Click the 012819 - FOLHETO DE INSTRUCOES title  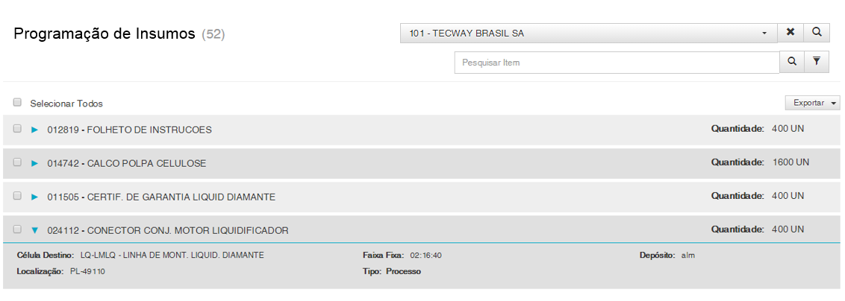(130, 130)
